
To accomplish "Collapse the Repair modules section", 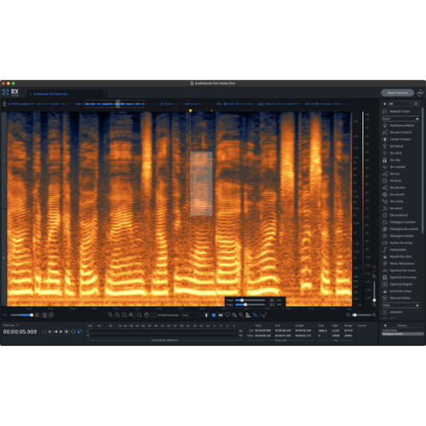I will point(417,118).
